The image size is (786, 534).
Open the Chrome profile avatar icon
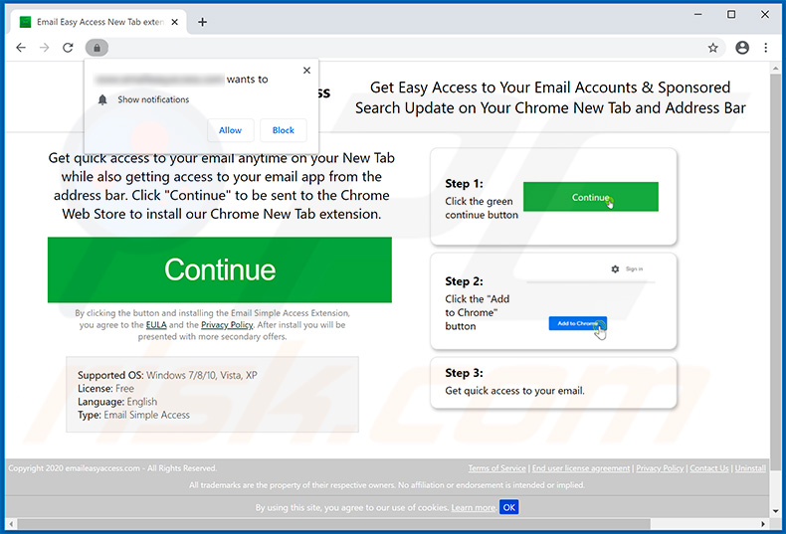point(742,48)
